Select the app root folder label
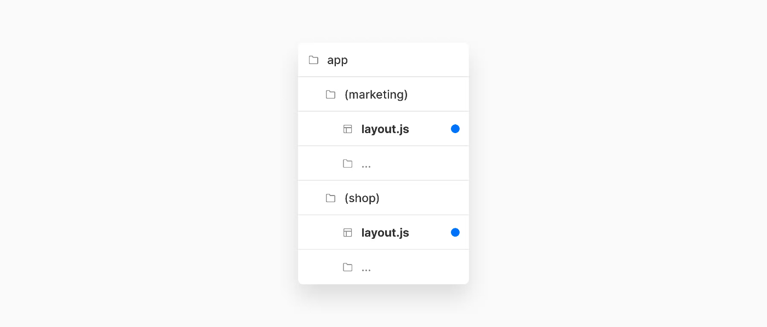 [x=337, y=60]
